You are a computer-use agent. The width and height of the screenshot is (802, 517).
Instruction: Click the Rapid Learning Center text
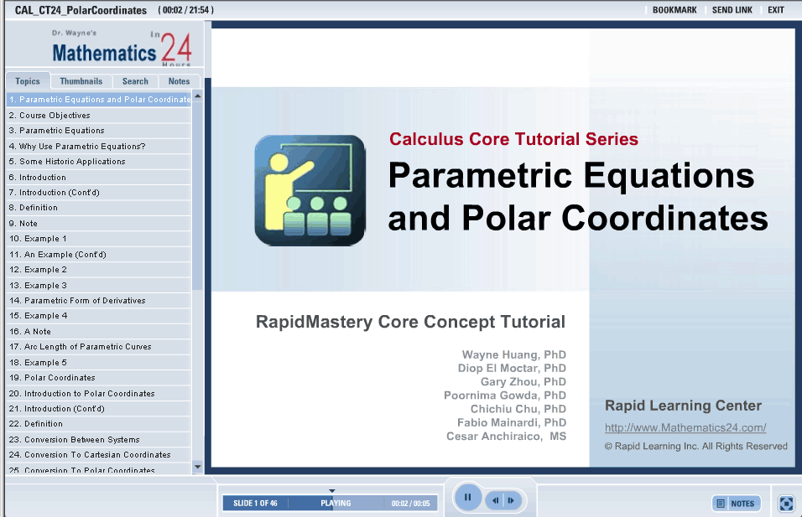coord(684,406)
